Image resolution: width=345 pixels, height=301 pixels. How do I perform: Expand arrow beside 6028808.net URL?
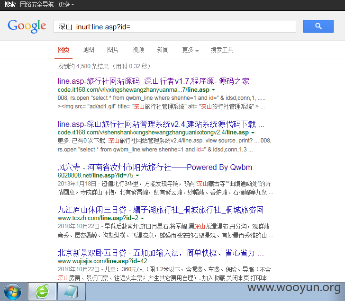[x=137, y=175]
